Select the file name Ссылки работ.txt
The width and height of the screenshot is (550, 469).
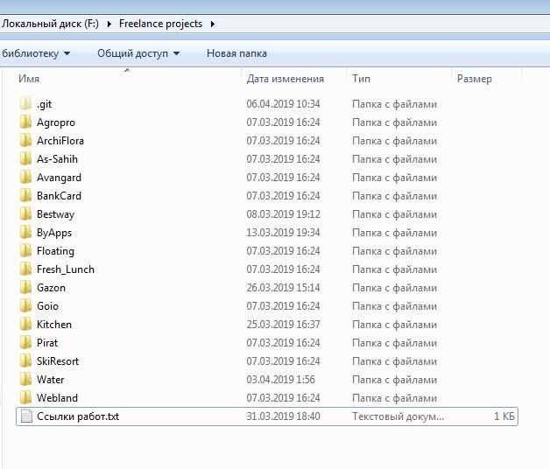click(78, 416)
